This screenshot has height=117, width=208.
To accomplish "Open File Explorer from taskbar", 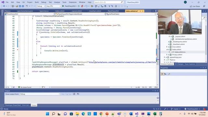I will tap(77, 114).
